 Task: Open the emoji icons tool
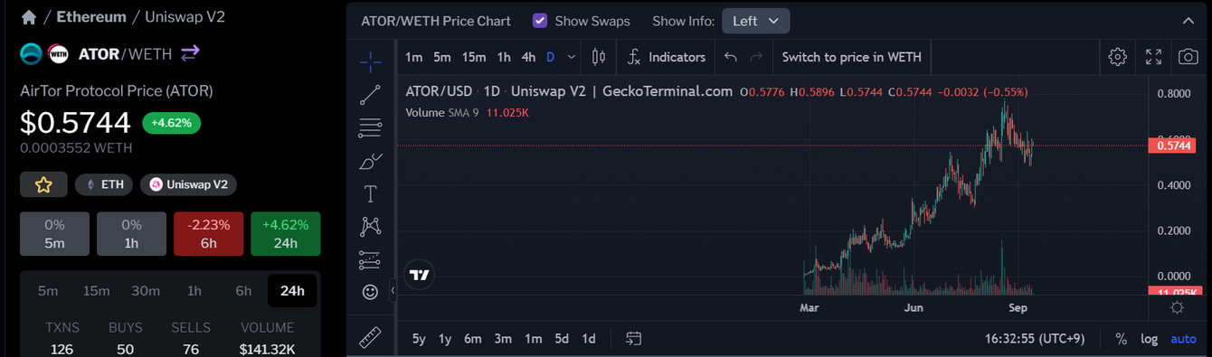(370, 292)
